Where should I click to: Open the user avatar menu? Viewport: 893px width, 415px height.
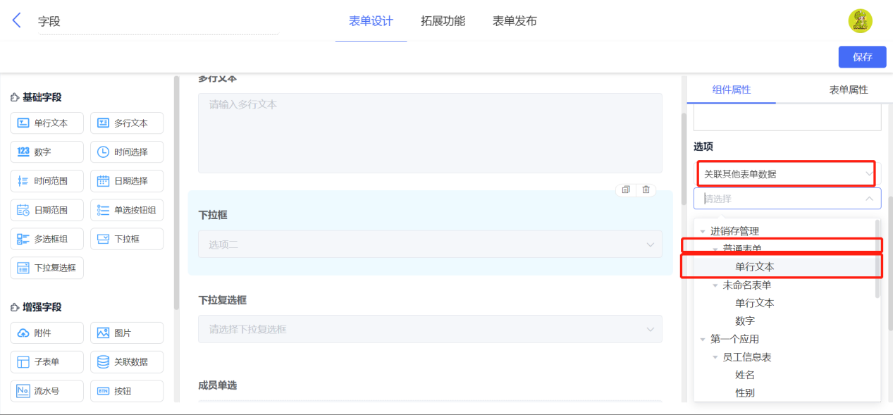point(860,21)
